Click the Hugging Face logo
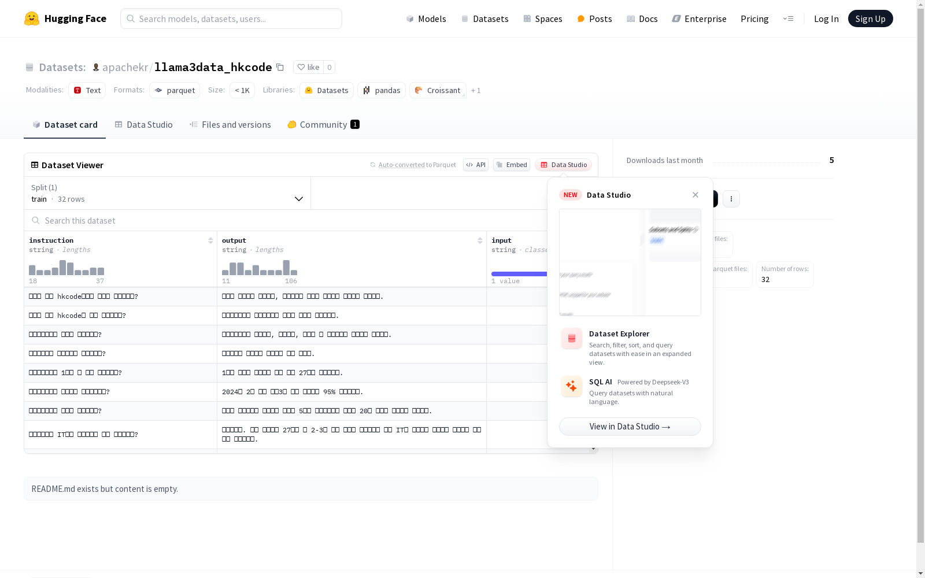 [x=65, y=18]
